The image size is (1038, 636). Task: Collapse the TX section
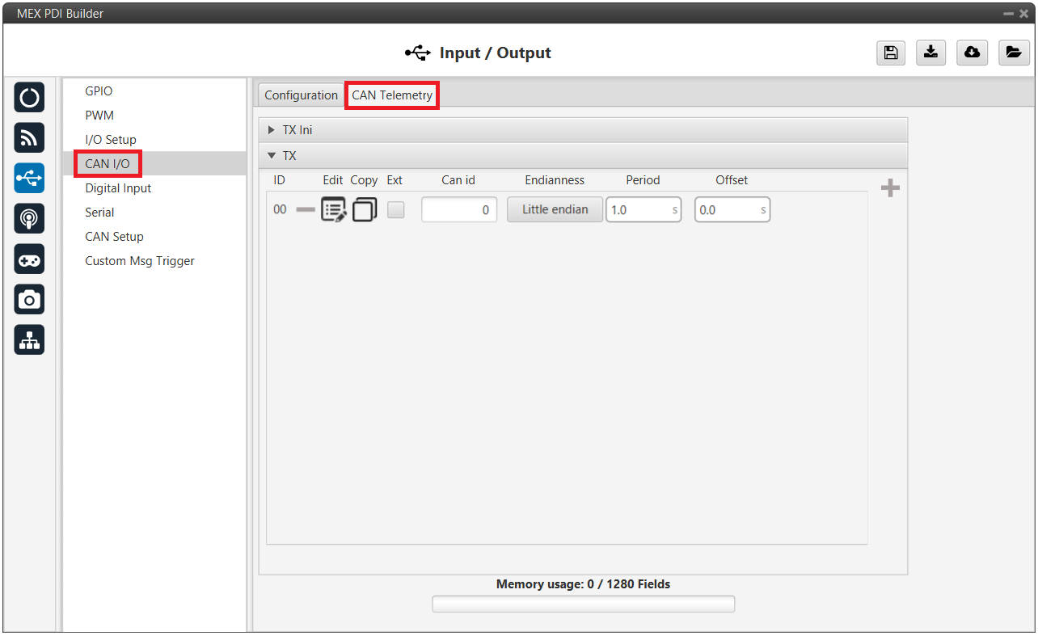click(x=289, y=156)
